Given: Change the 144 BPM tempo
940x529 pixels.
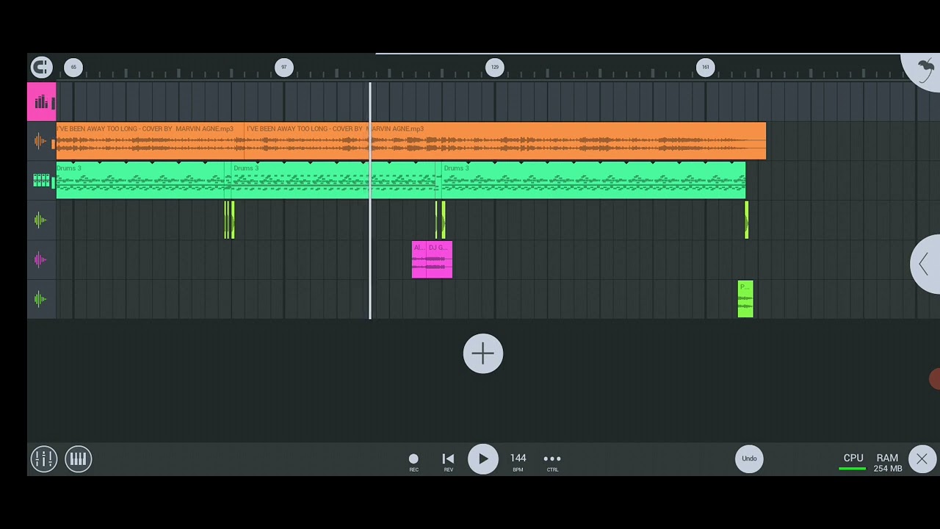Looking at the screenshot, I should (518, 461).
